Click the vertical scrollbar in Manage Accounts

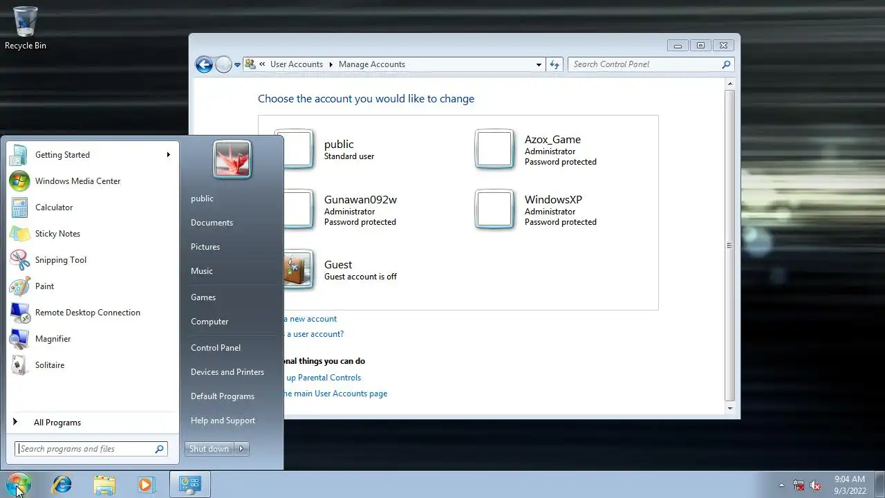point(729,245)
